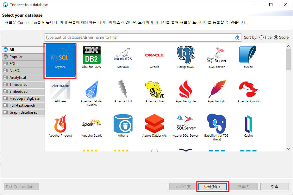Select the Azure SQL Server driver
Image resolution: width=293 pixels, height=195 pixels.
click(x=186, y=126)
